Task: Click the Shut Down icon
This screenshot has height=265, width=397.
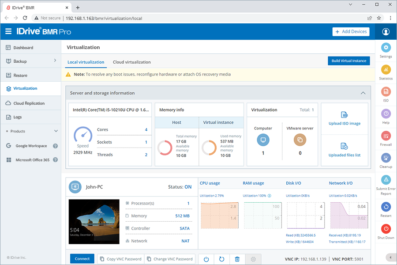Action: pyautogui.click(x=386, y=229)
